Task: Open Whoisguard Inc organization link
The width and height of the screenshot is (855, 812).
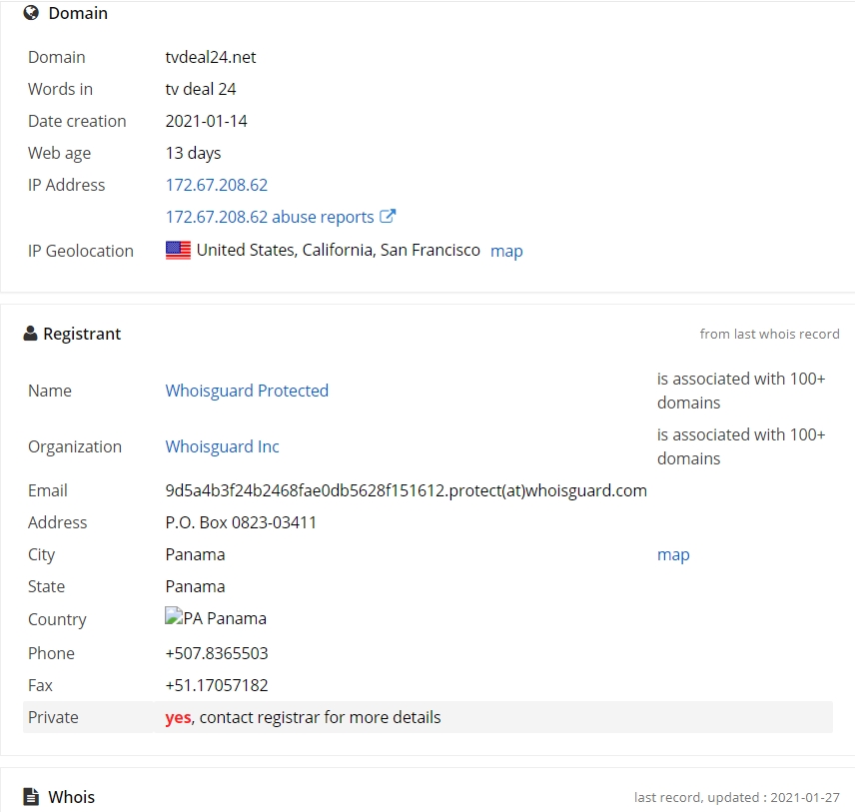Action: [222, 446]
